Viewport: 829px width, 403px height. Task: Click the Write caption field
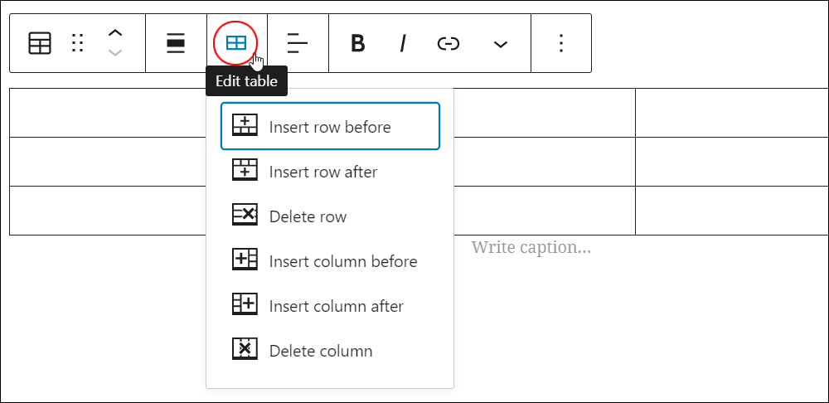coord(531,247)
